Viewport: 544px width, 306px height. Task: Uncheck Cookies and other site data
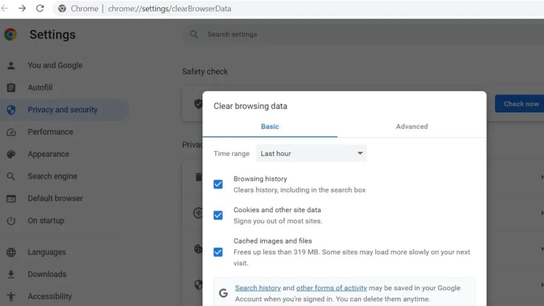(x=218, y=215)
